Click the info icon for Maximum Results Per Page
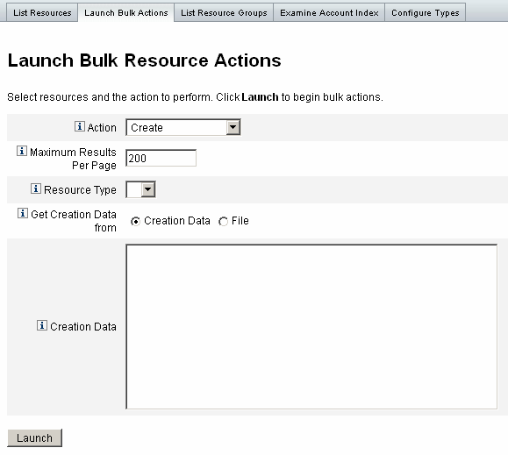The image size is (508, 455). click(22, 151)
